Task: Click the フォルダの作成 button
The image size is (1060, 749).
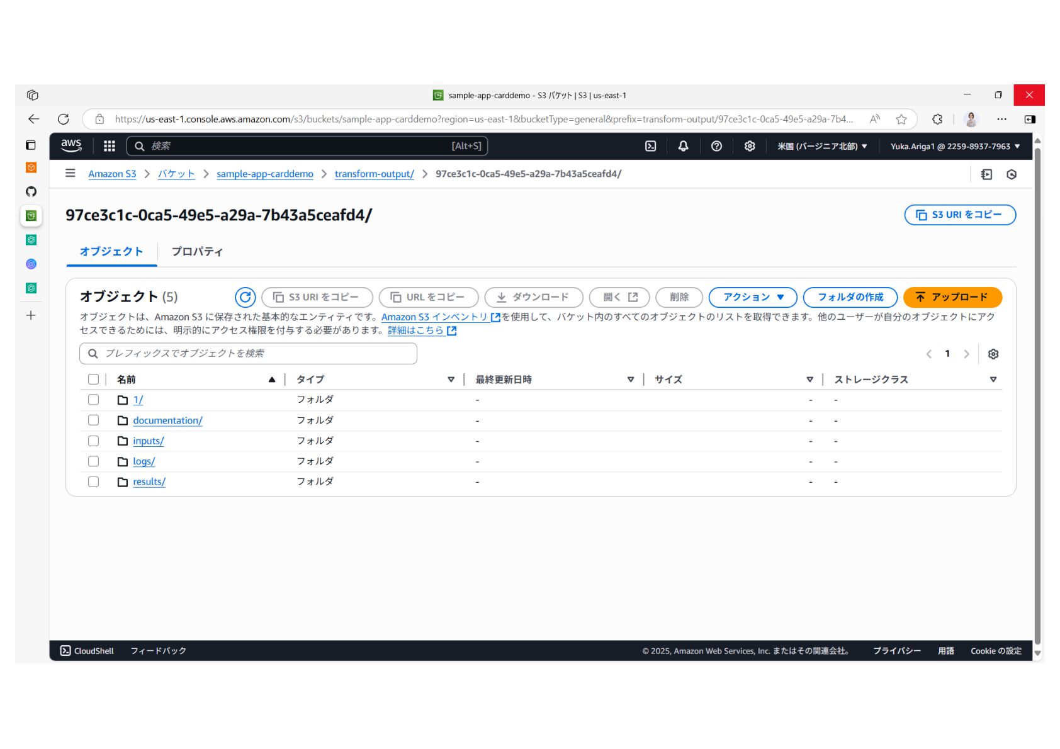Action: click(x=850, y=297)
